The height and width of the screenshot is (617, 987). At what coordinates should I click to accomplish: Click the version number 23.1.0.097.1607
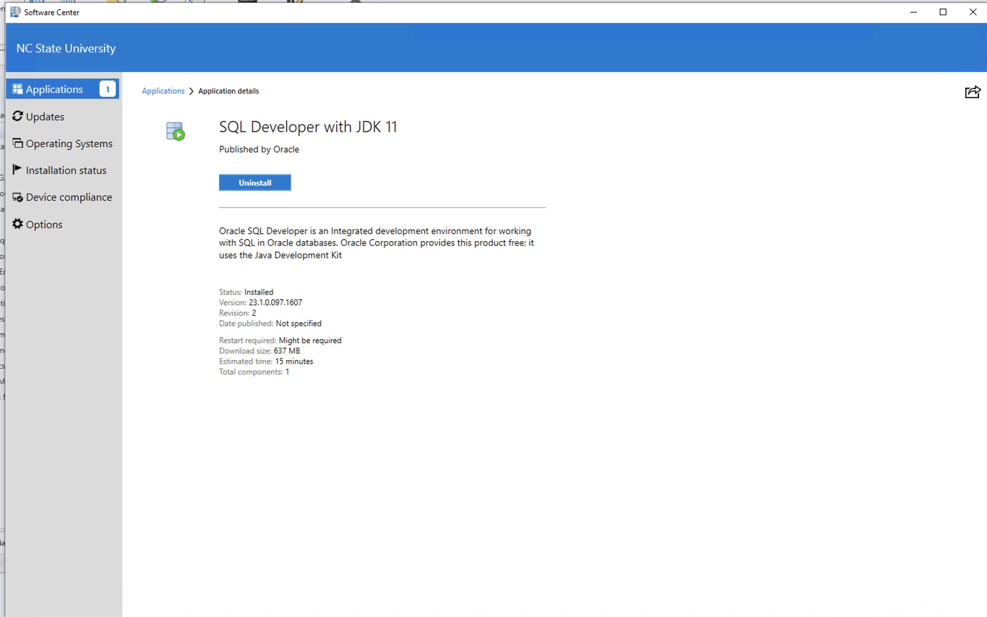276,302
